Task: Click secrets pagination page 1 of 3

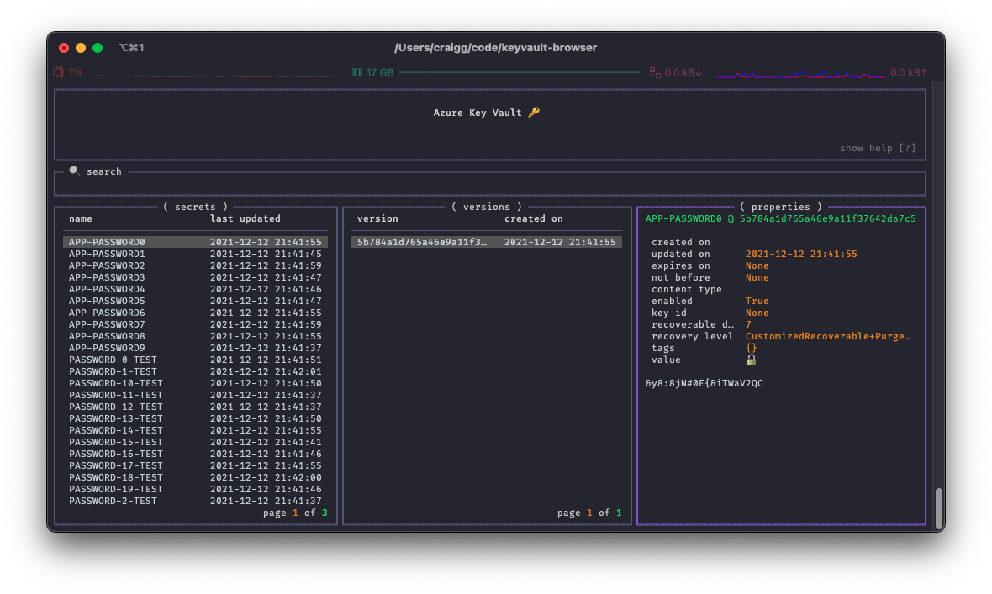Action: [295, 513]
